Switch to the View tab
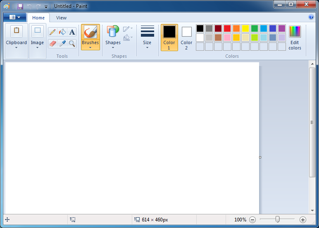319x228 pixels. [x=61, y=18]
